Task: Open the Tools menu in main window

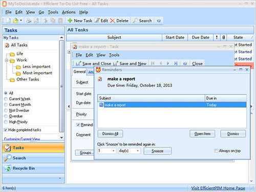Action: pyautogui.click(x=53, y=12)
